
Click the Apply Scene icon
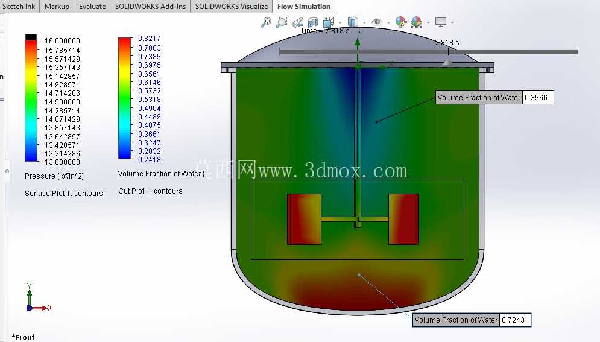tap(416, 22)
